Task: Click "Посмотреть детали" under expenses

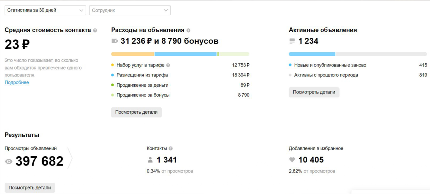Action: [x=136, y=112]
